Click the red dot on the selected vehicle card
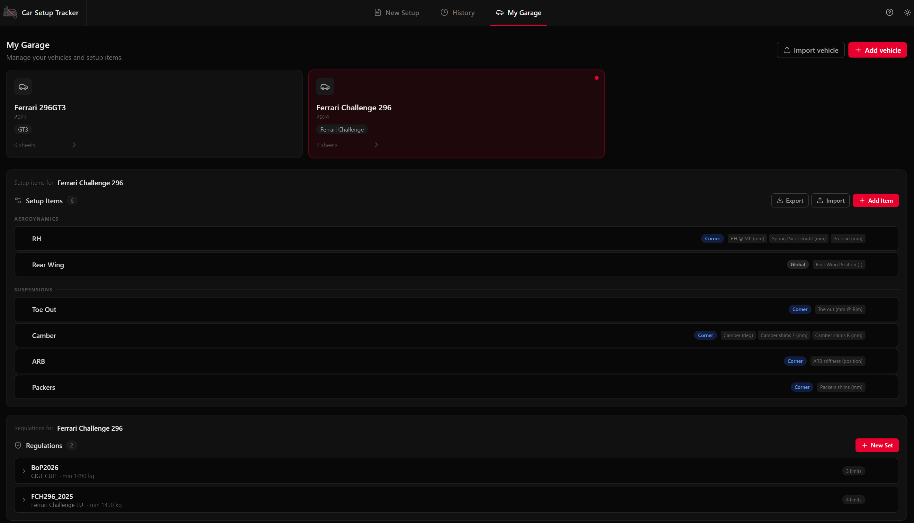This screenshot has width=914, height=523. click(x=596, y=78)
